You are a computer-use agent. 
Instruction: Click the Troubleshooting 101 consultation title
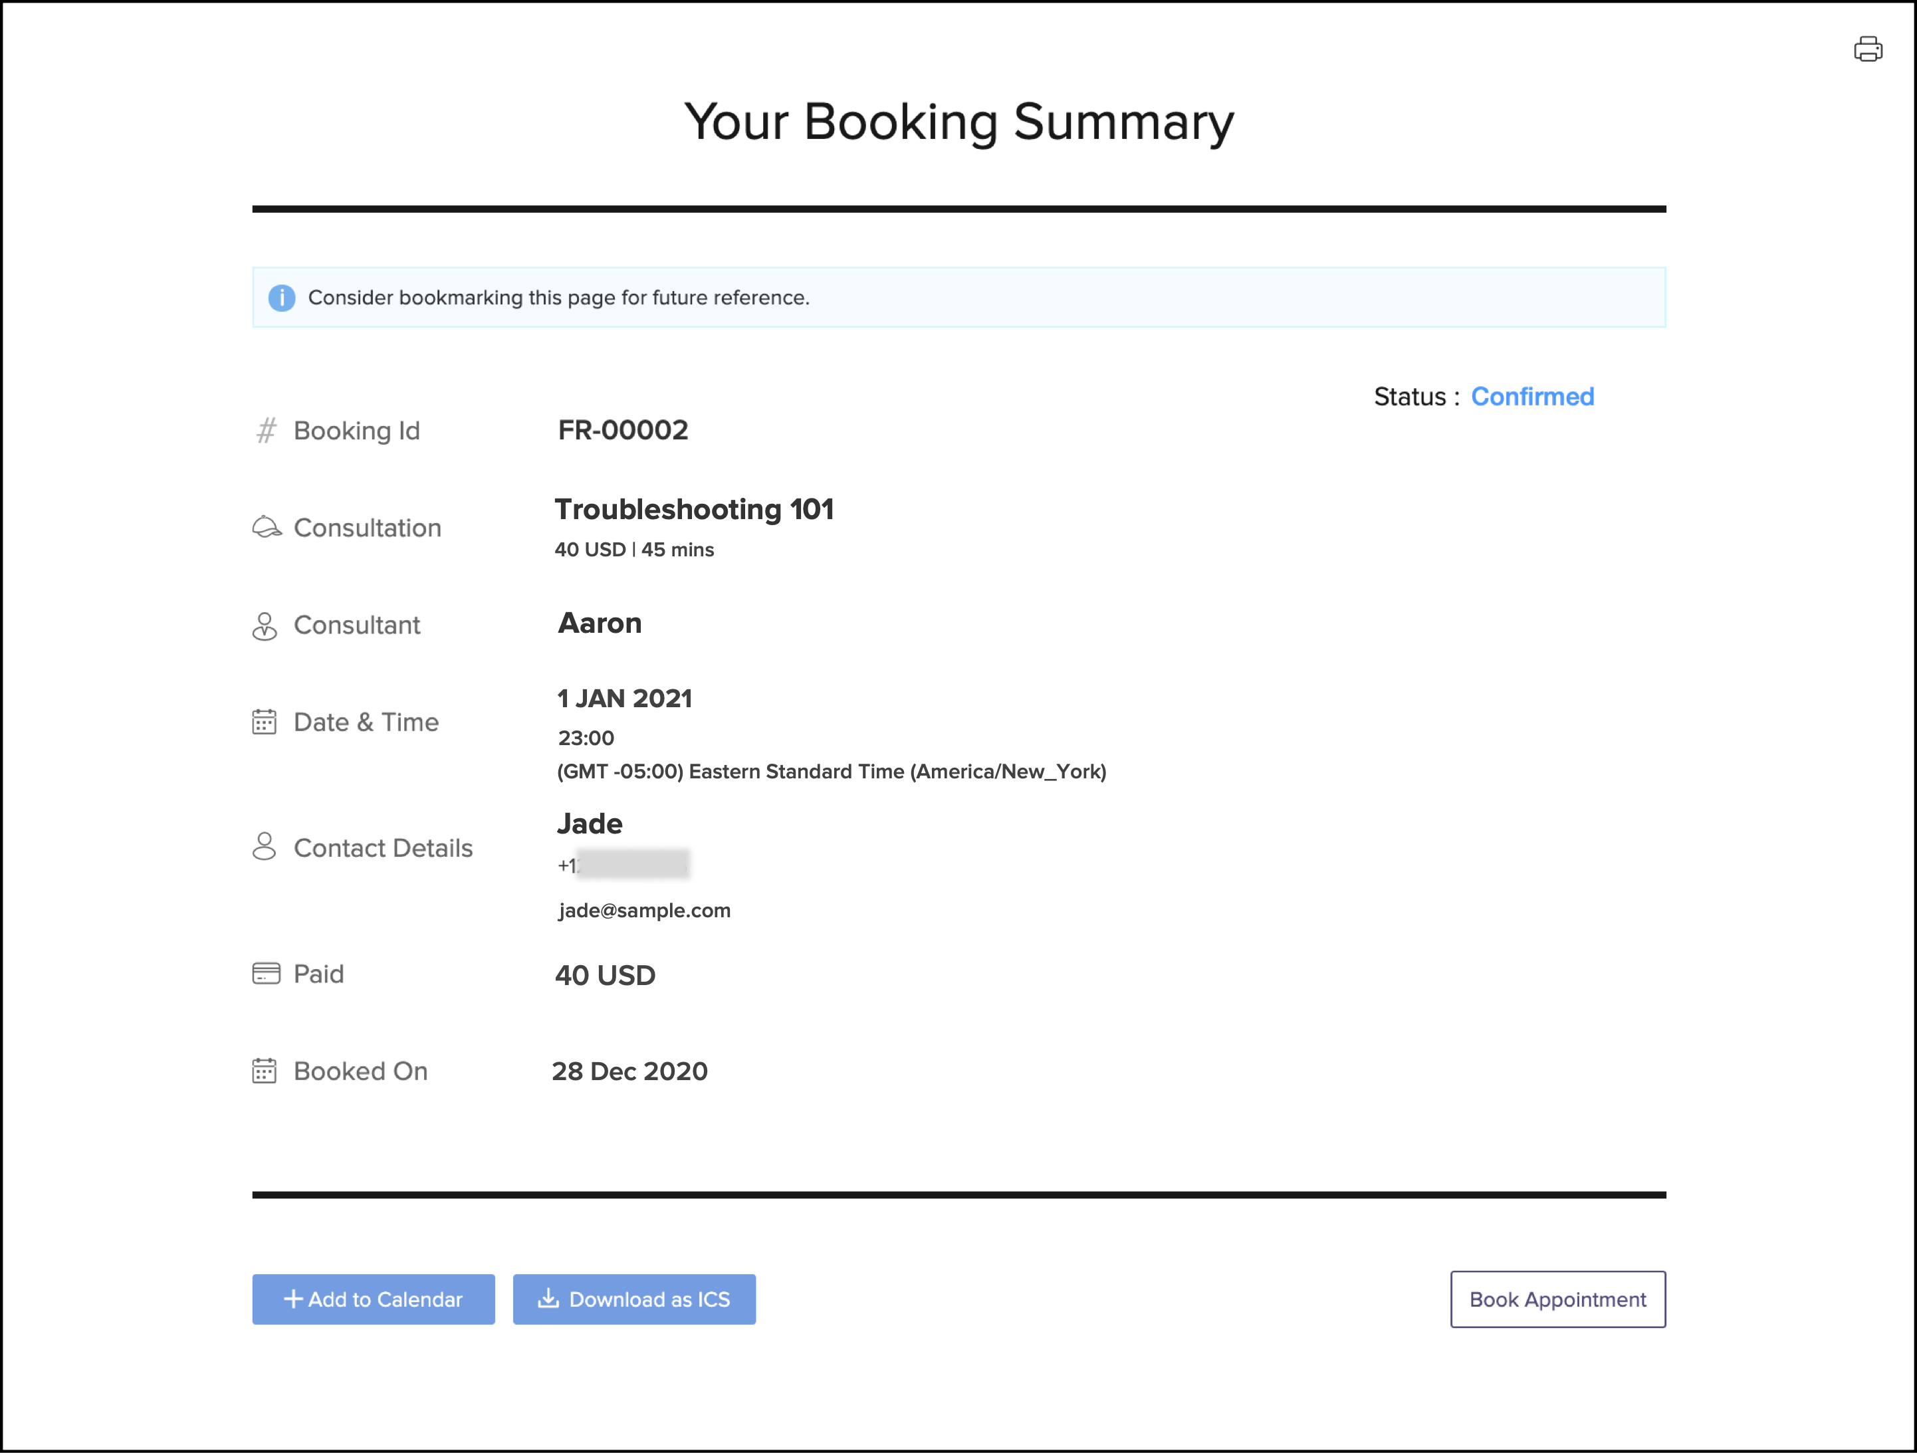coord(693,509)
